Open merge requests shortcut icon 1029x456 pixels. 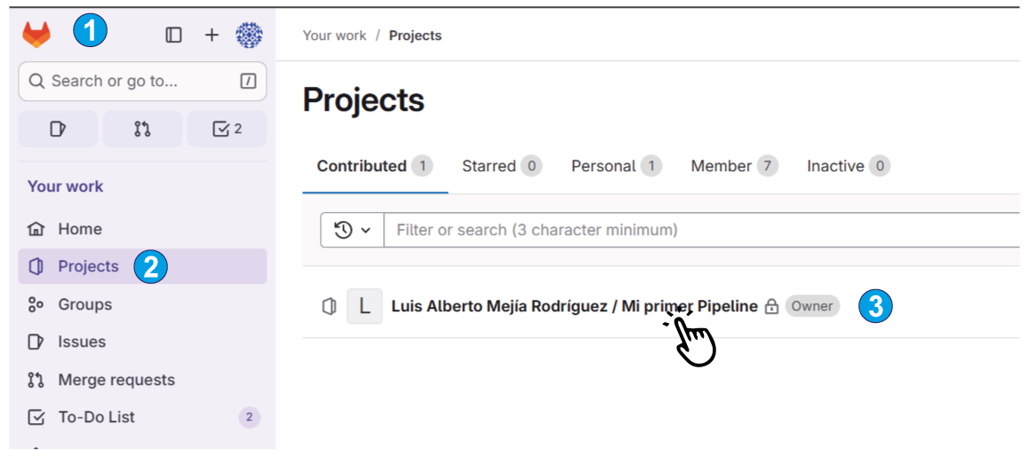(142, 130)
